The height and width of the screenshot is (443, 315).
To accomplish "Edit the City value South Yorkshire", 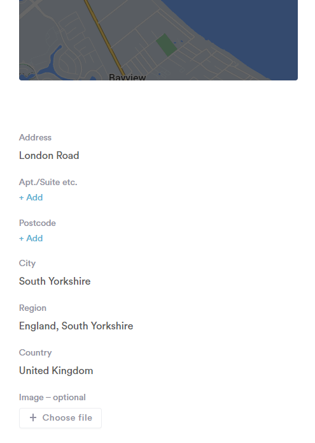I will pos(55,281).
